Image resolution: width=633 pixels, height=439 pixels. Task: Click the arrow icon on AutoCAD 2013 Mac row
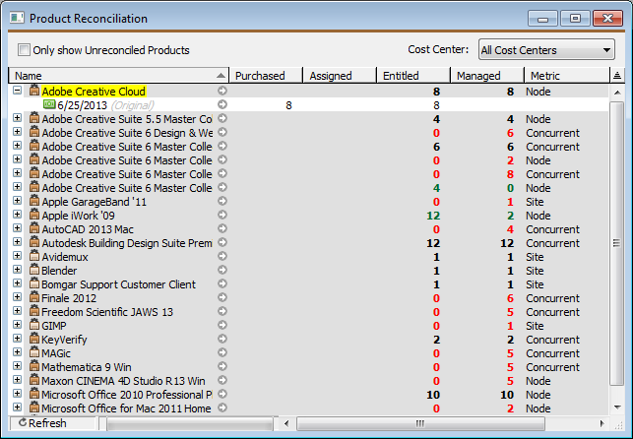click(x=222, y=228)
